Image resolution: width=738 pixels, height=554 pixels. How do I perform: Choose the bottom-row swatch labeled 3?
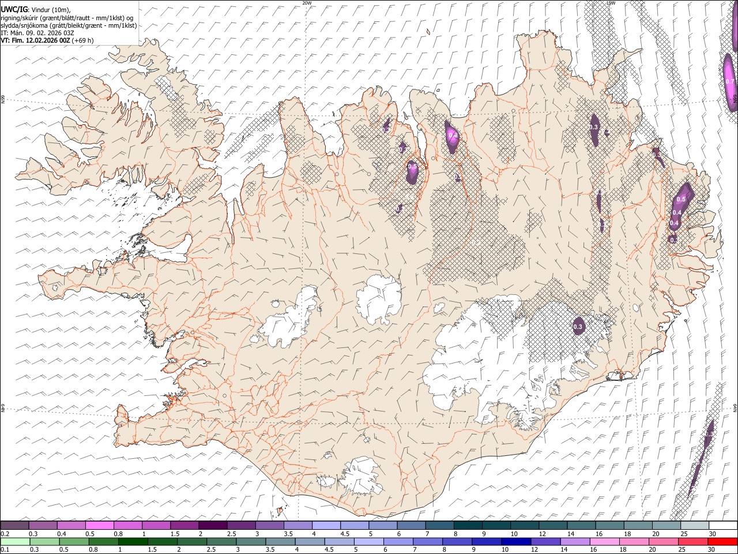point(251,541)
